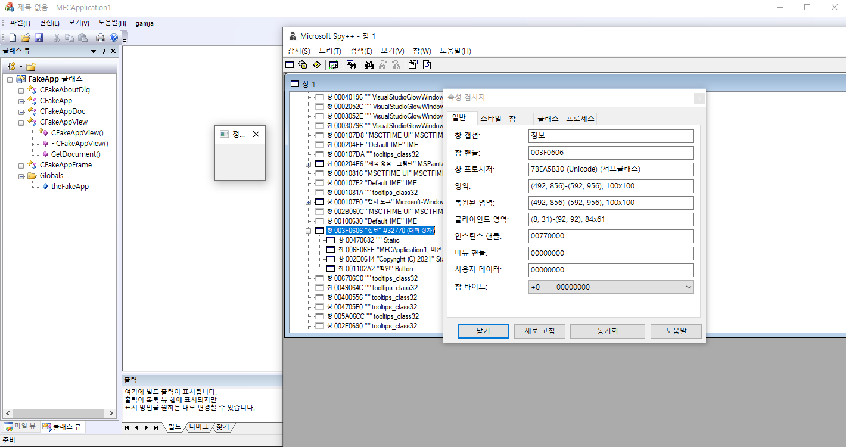
Task: Click Spy++ Log Messages toolbar icon
Action: 334,64
